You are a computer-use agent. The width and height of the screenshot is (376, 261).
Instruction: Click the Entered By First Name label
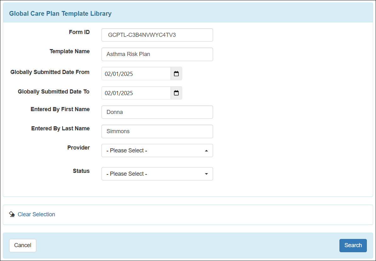coord(60,109)
